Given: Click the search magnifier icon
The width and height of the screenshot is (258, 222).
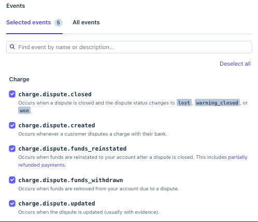Looking at the screenshot, I should click(x=12, y=47).
